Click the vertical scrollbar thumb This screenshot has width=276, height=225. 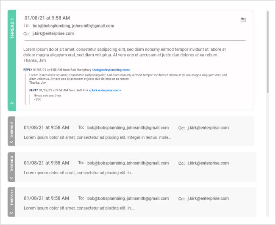[268, 51]
